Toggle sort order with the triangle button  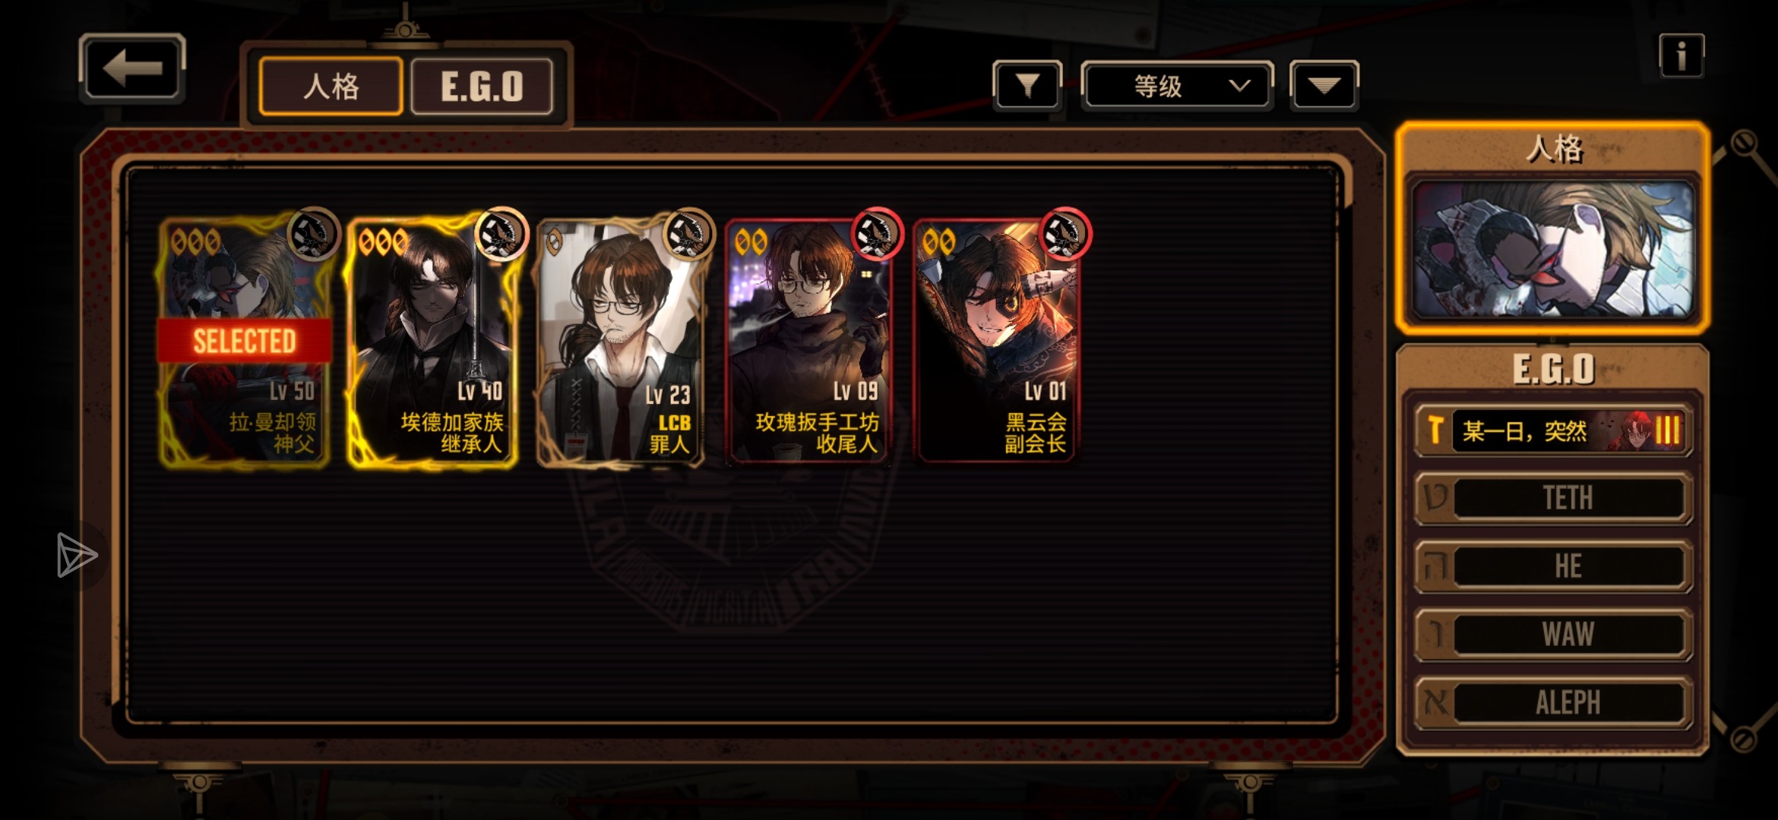(1324, 86)
